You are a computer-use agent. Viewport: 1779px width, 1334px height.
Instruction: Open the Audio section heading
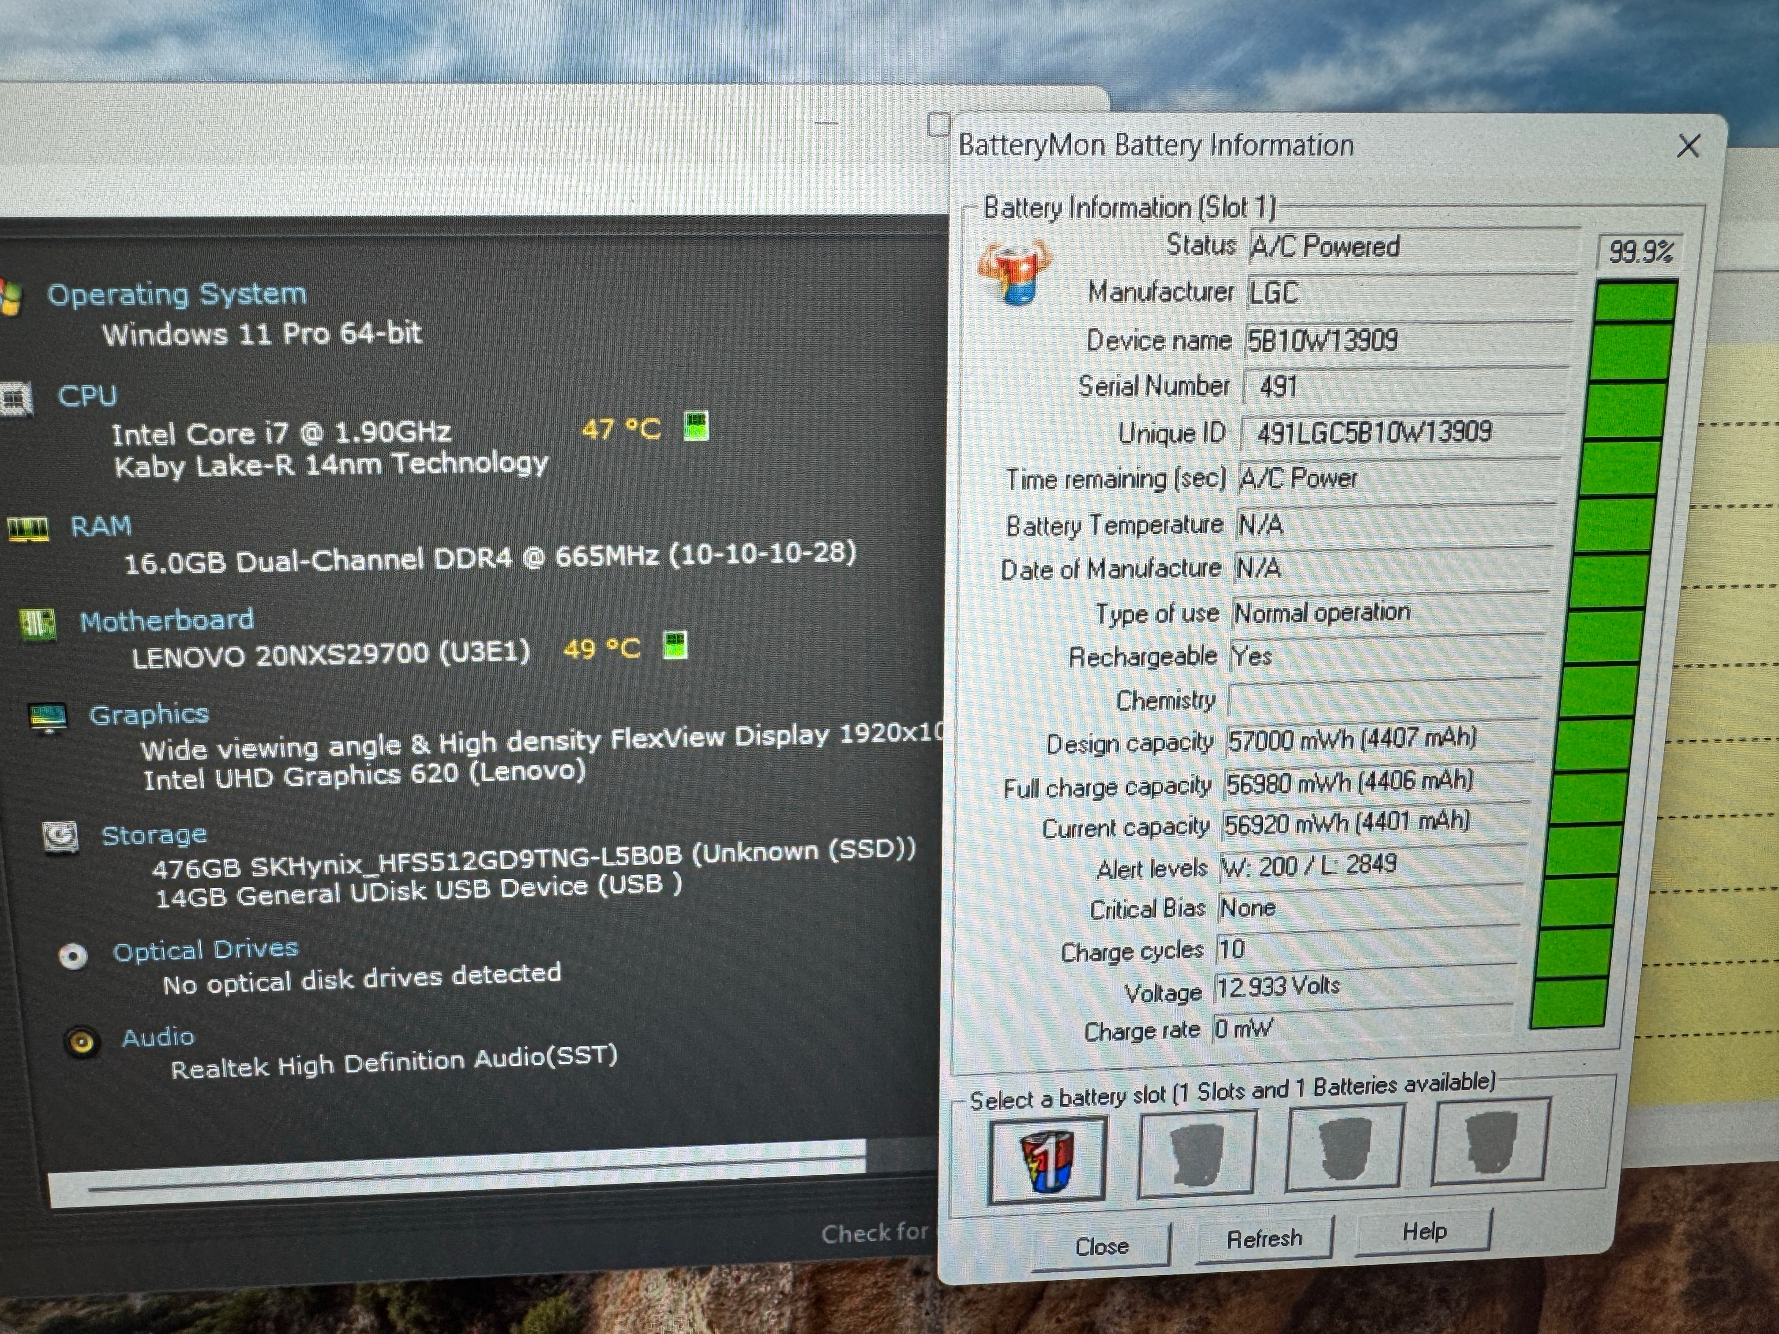(158, 1037)
